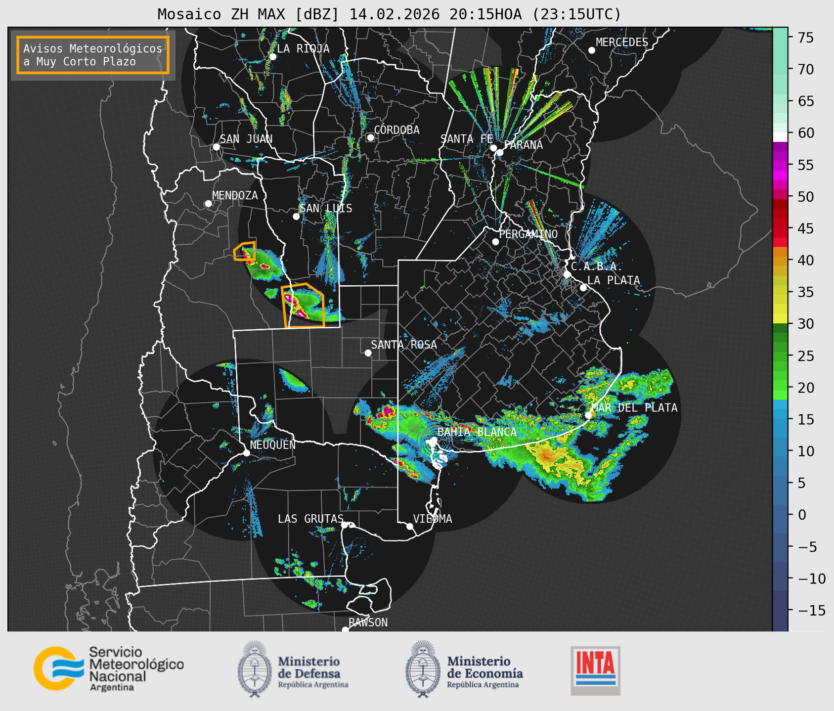Image resolution: width=834 pixels, height=711 pixels.
Task: Select the Neuquén city marker dot
Action: [x=246, y=453]
